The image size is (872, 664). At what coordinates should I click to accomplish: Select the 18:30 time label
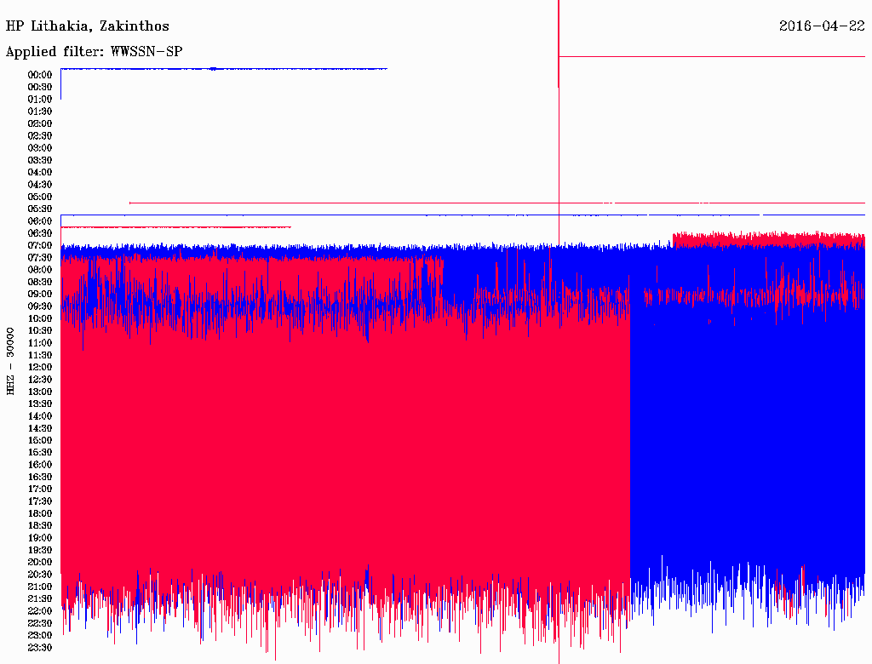pos(40,525)
